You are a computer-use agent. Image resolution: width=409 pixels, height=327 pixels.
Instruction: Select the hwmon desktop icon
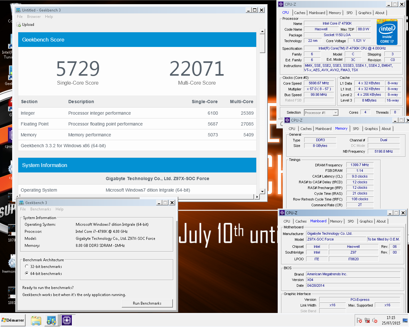pos(12,262)
